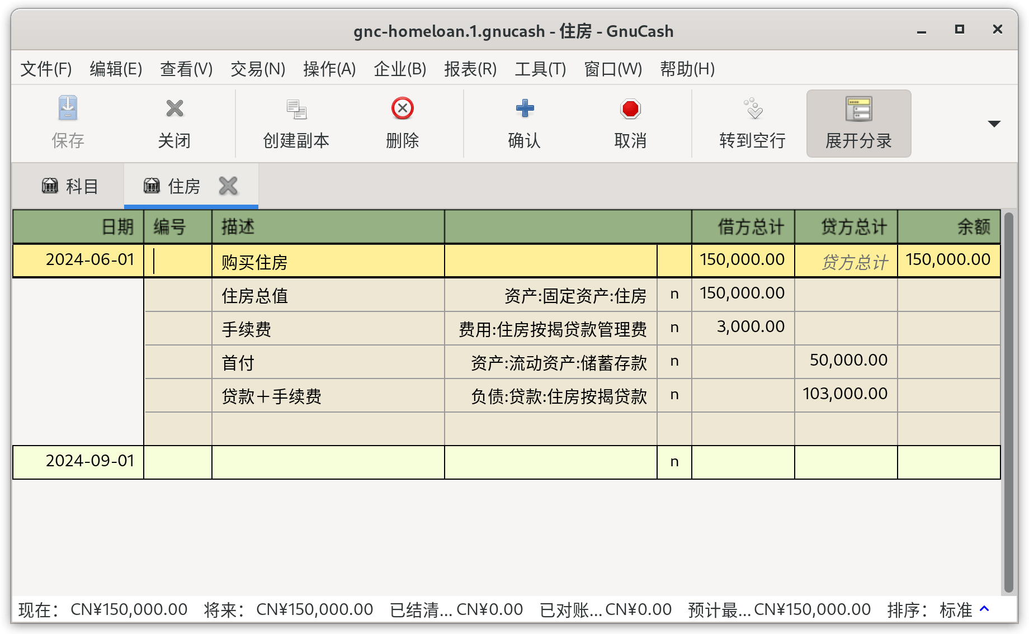Click the 现在: CN¥150,000.00 status entry

pos(103,609)
